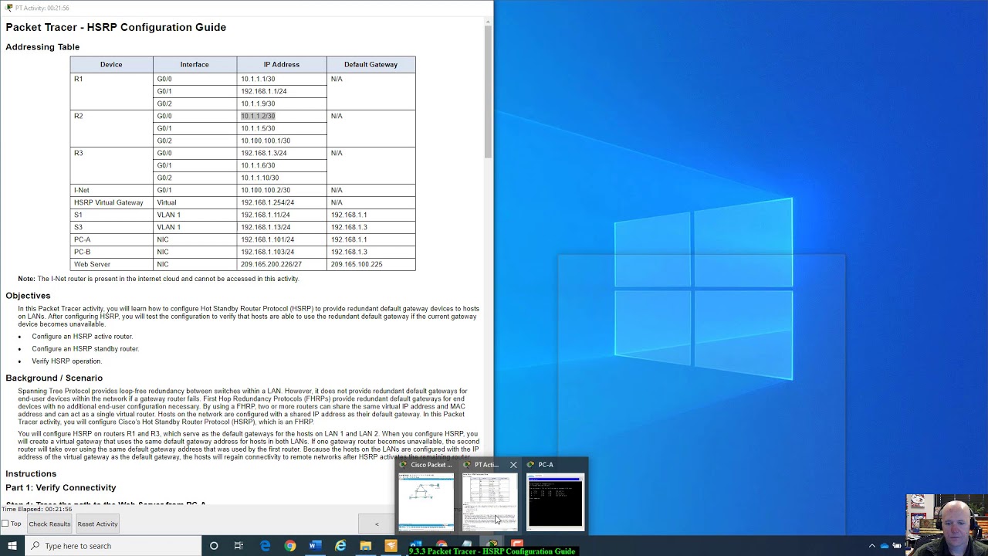Click the IP Address column header
Screen dimensions: 988x556
[x=281, y=65]
